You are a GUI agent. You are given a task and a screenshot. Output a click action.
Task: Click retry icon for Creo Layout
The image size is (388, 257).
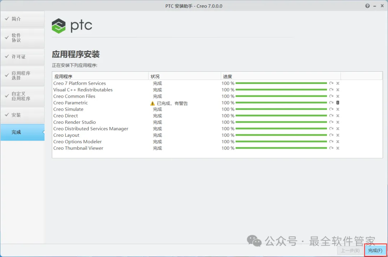point(331,135)
